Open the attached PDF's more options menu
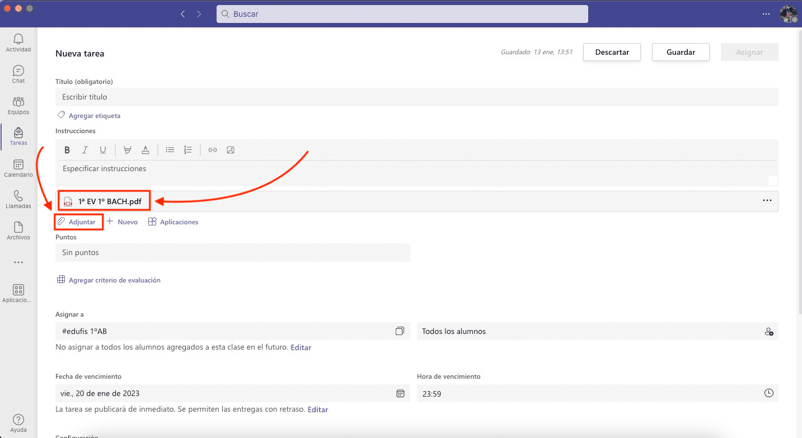Image resolution: width=802 pixels, height=438 pixels. click(767, 201)
